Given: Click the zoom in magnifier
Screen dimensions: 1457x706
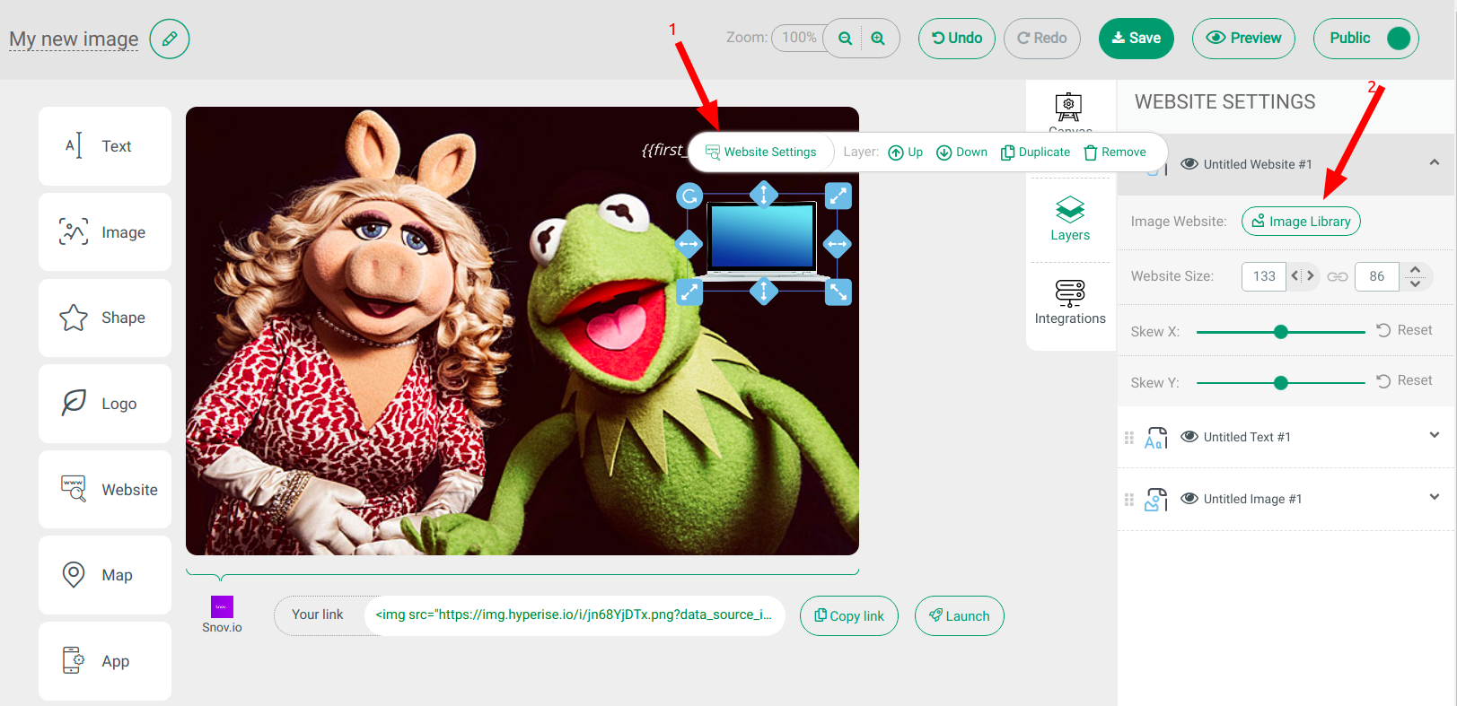Looking at the screenshot, I should pyautogui.click(x=878, y=38).
